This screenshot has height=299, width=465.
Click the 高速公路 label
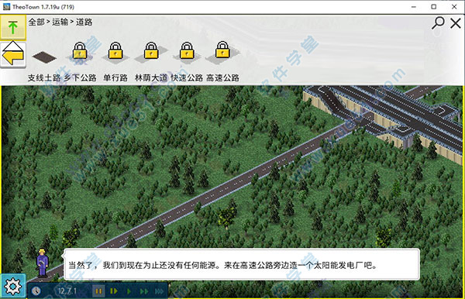tap(222, 78)
